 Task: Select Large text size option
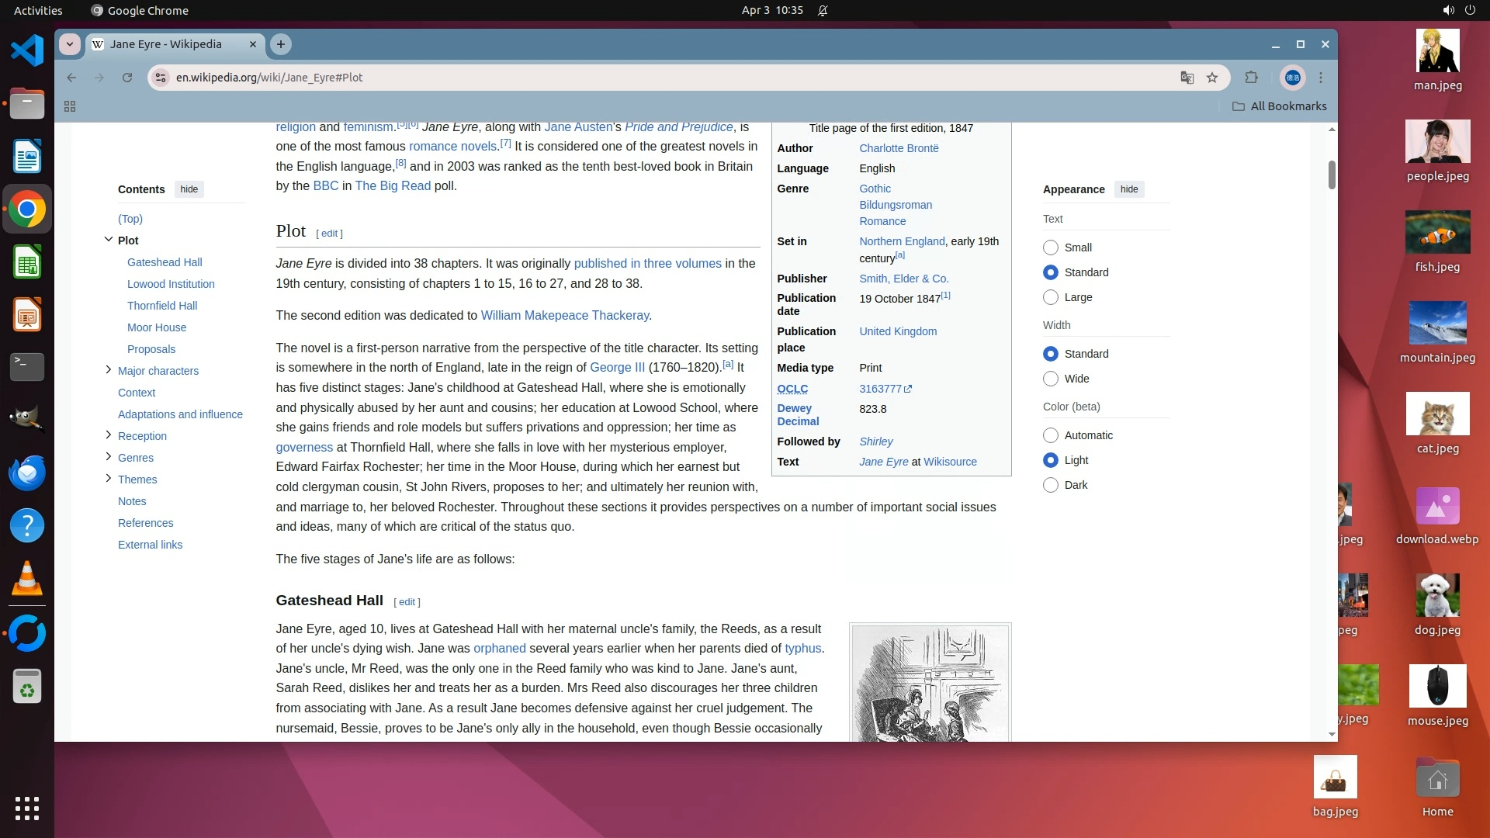1051,297
